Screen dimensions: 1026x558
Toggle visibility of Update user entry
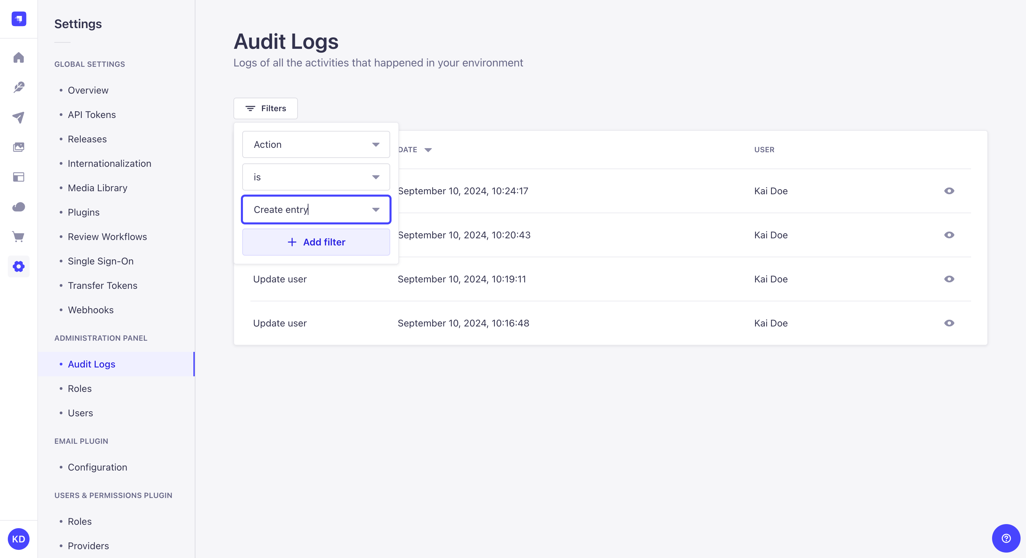pyautogui.click(x=949, y=279)
